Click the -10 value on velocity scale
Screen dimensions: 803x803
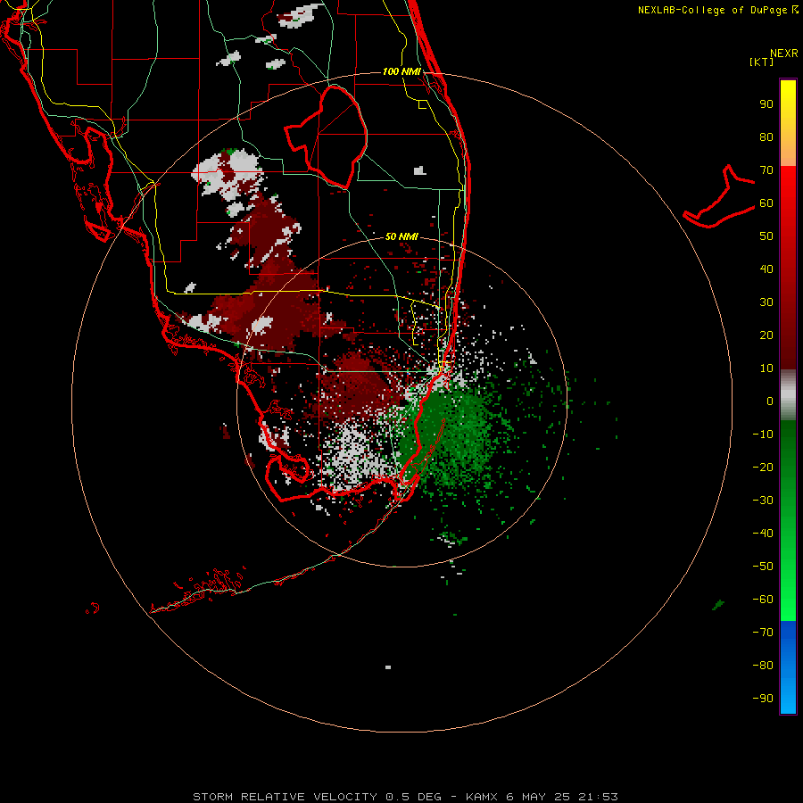point(763,435)
